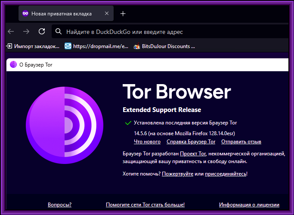Click Установлена последняя версия Браузер Tor text

point(185,123)
